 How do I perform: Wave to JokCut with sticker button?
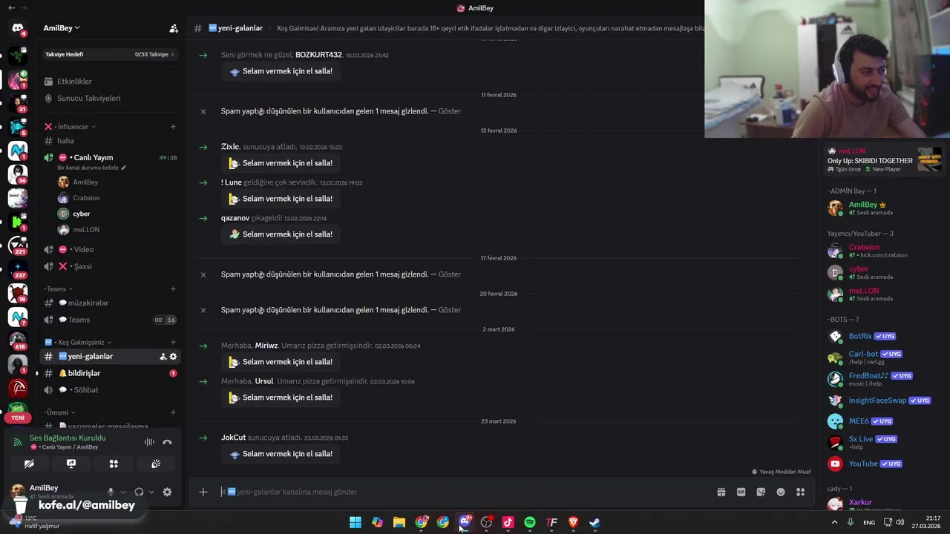coord(281,454)
